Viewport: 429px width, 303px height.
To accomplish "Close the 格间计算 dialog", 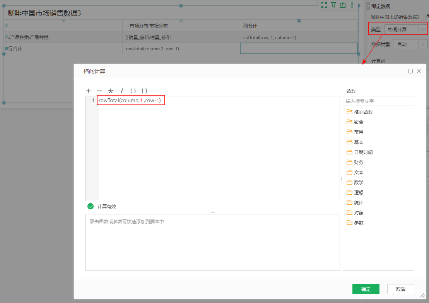I will pos(419,71).
